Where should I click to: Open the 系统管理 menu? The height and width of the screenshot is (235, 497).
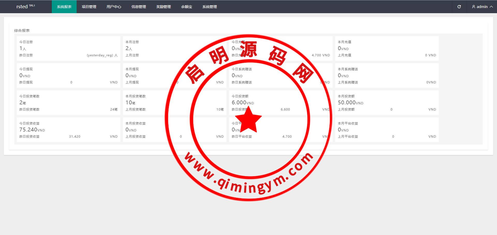click(210, 7)
